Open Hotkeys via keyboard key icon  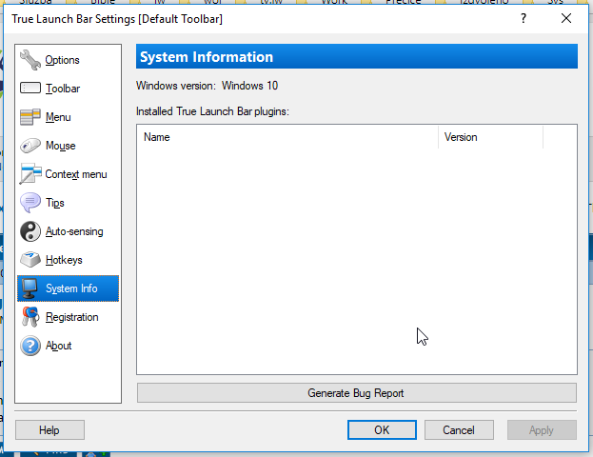(x=30, y=260)
